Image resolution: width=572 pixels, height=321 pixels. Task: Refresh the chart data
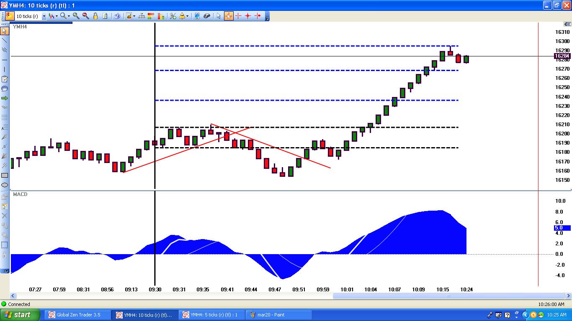tap(105, 16)
